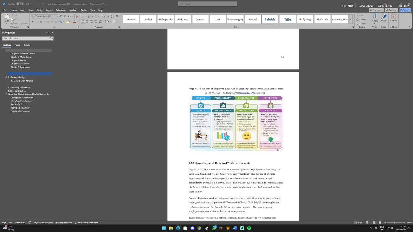Open the Comments pane
Viewport: 413px width, 232px height.
tap(377, 10)
